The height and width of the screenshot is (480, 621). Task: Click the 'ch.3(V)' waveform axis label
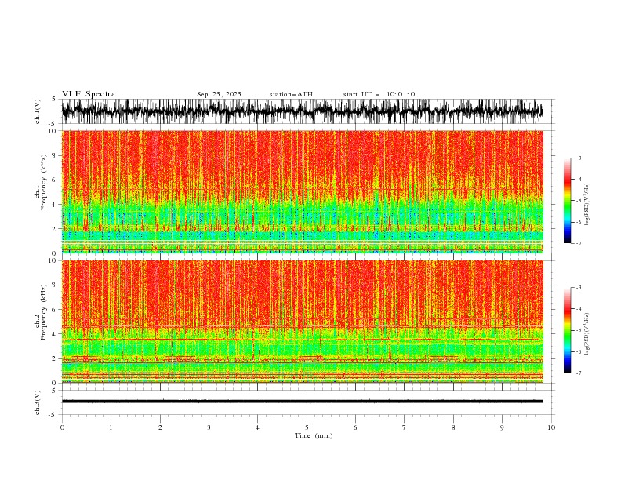[x=38, y=402]
